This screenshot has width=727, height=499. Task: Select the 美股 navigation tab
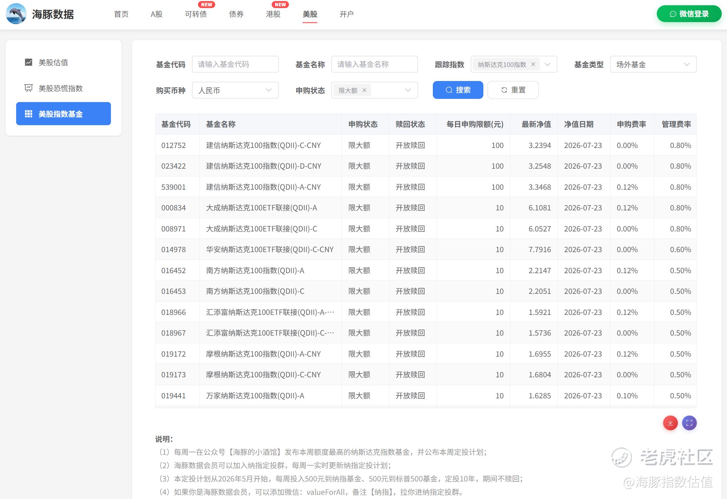coord(310,14)
